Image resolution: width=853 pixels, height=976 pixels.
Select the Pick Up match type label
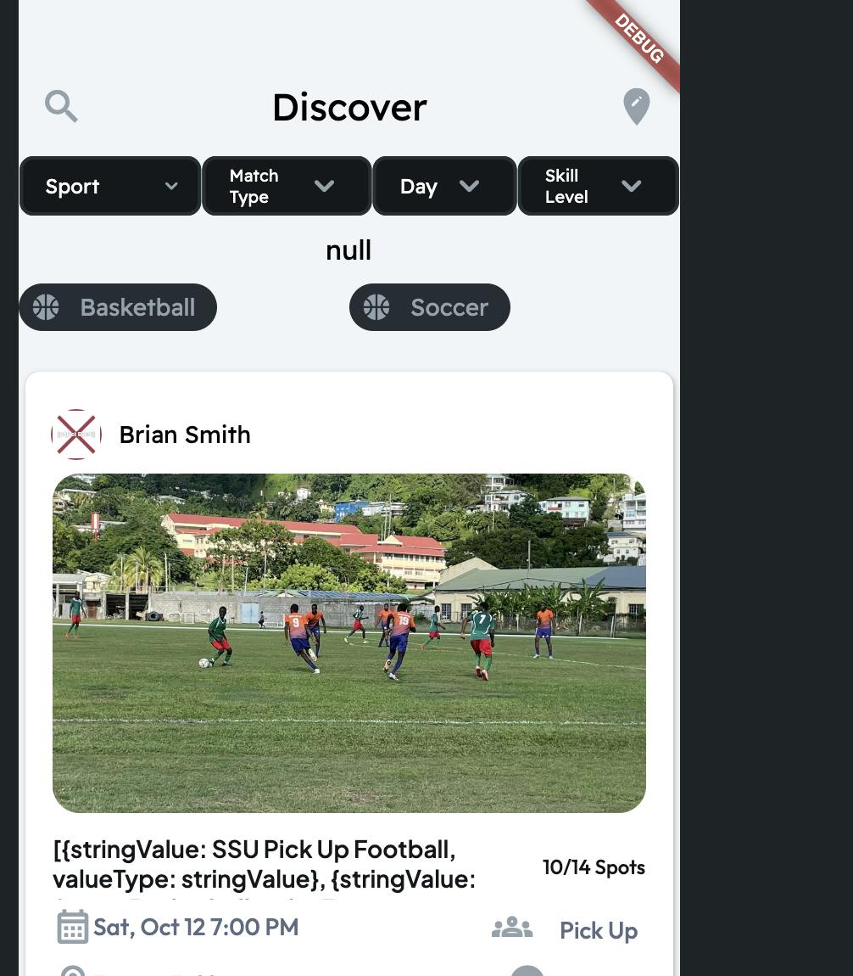pyautogui.click(x=599, y=930)
